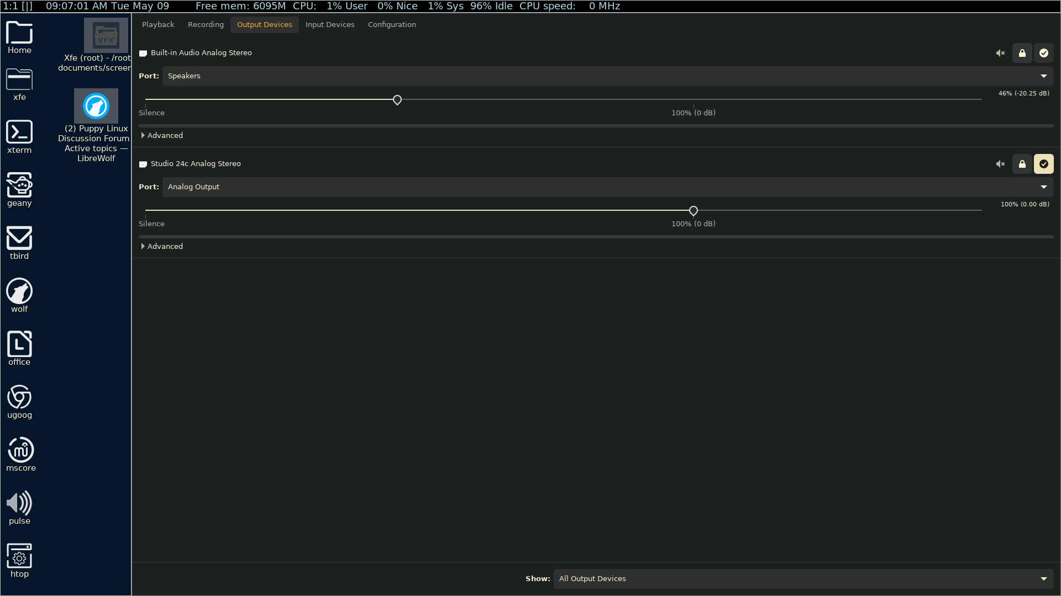Viewport: 1061px width, 596px height.
Task: Select the LibreWolf Puppy Linux forum window thumbnail
Action: point(96,106)
